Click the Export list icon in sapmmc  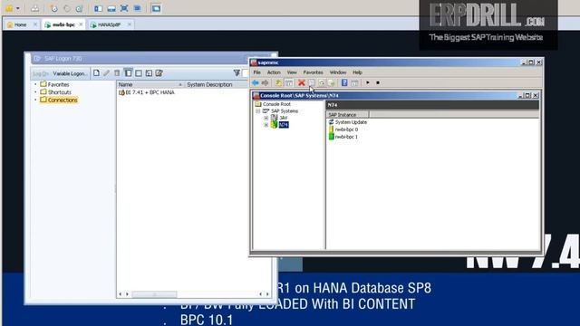coord(331,82)
